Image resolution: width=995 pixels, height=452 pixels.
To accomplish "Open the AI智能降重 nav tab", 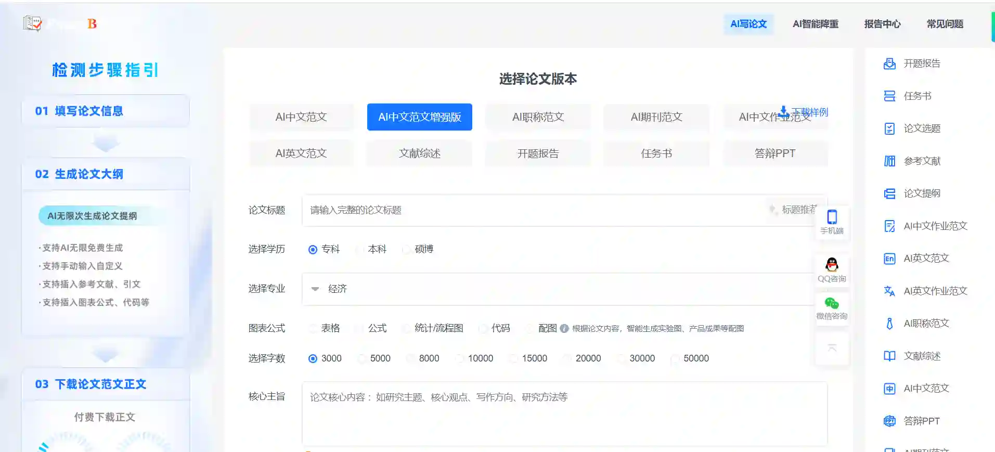I will 816,24.
